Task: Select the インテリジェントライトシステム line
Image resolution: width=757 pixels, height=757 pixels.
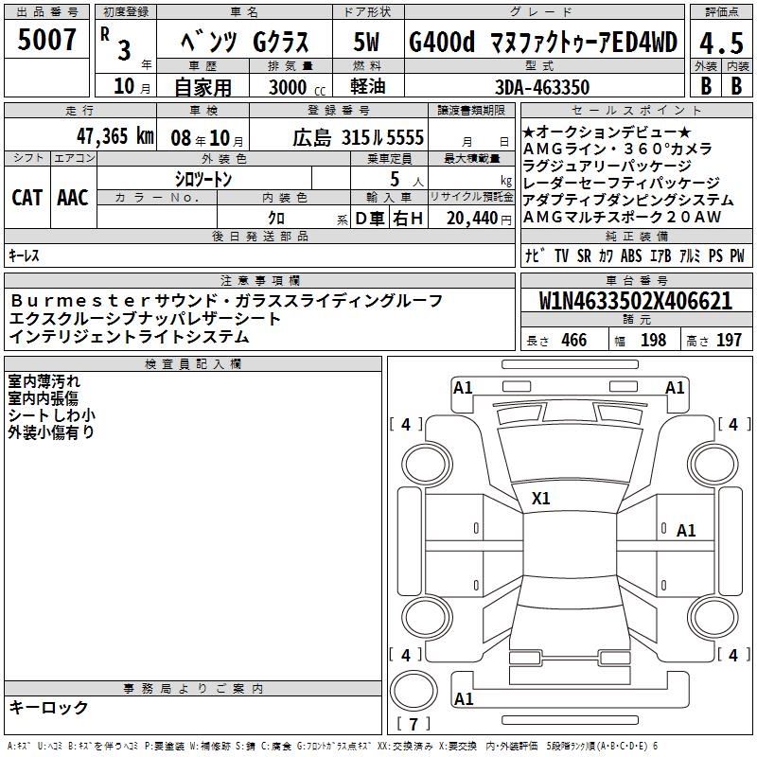Action: 129,337
